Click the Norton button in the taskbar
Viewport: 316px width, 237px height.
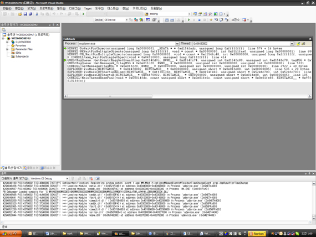[257, 234]
